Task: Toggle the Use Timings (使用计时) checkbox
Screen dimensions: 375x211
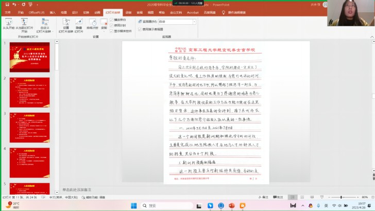Action: (x=112, y=25)
